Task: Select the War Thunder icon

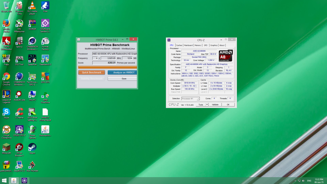Action: pyautogui.click(x=32, y=167)
